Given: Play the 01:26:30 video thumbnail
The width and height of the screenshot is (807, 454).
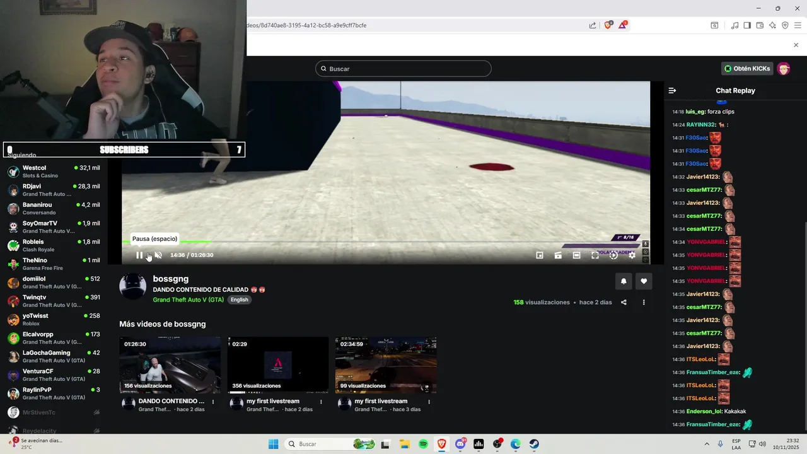Looking at the screenshot, I should pos(170,364).
